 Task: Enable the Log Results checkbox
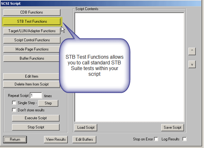[x=185, y=139]
